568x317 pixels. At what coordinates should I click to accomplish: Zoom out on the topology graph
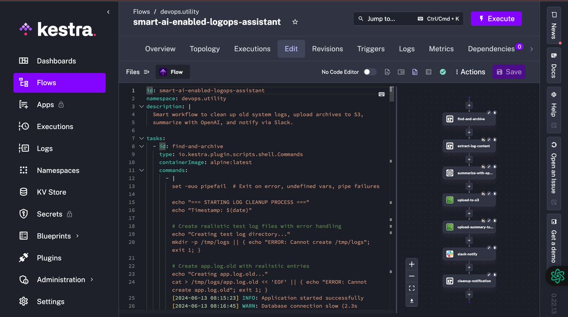[412, 276]
